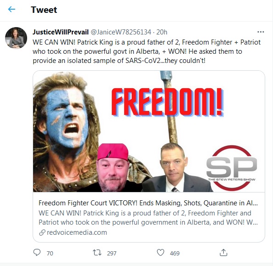Screen dimensions: 273x266
Task: Click the JusticeWillPrevail display name
Action: point(61,32)
